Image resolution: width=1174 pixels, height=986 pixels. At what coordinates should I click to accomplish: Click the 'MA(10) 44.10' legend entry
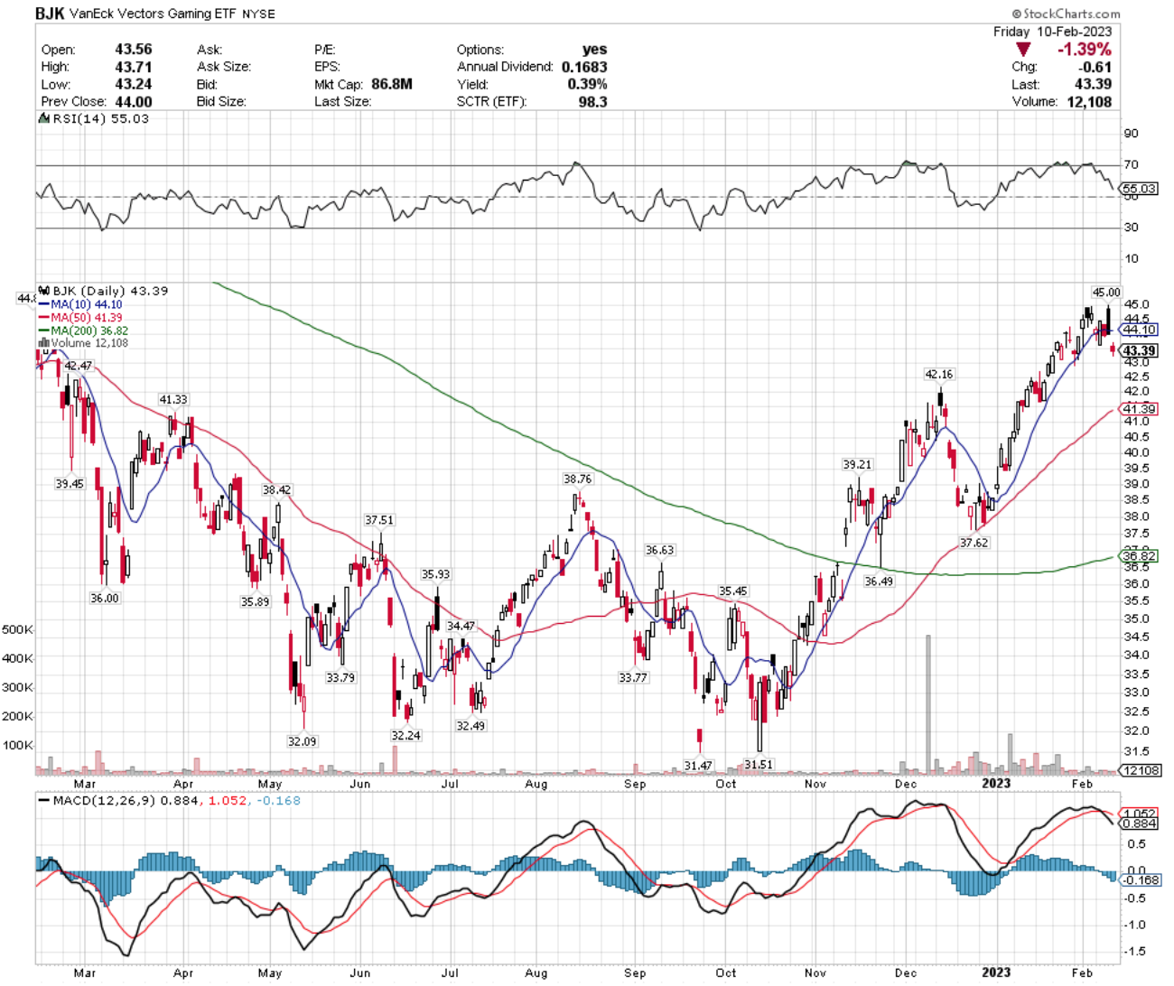[87, 305]
